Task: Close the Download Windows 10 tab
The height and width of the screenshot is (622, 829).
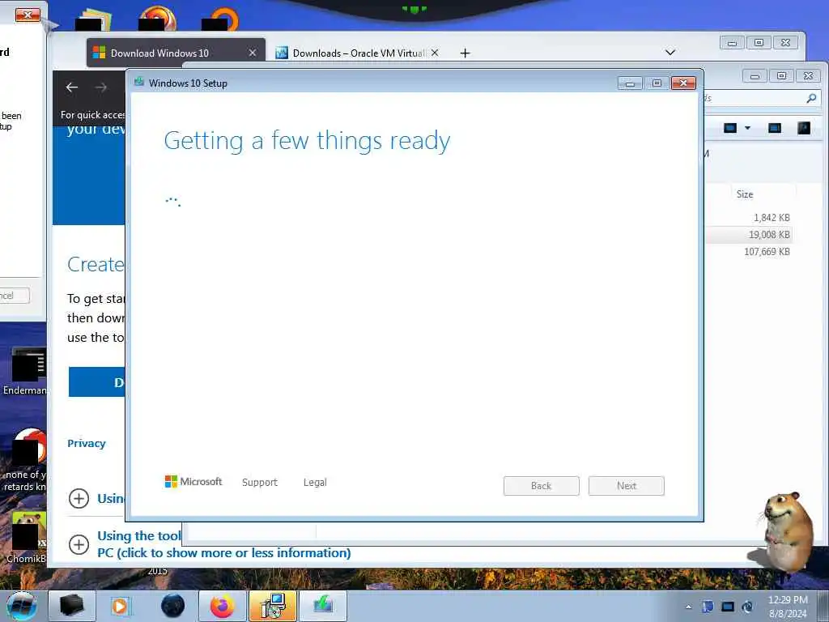Action: click(x=253, y=53)
